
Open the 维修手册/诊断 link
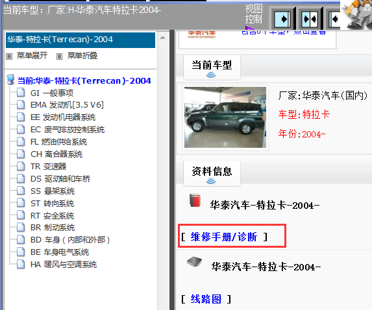tap(224, 237)
